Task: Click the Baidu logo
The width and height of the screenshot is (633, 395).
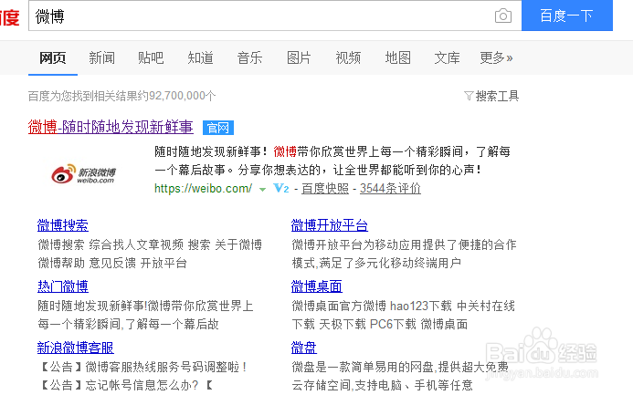Action: [10, 17]
